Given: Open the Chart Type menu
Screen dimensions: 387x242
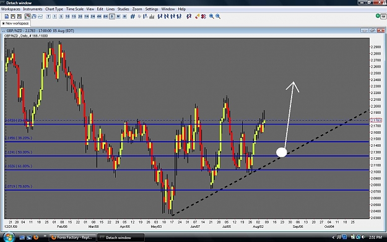Looking at the screenshot, I should (54, 9).
